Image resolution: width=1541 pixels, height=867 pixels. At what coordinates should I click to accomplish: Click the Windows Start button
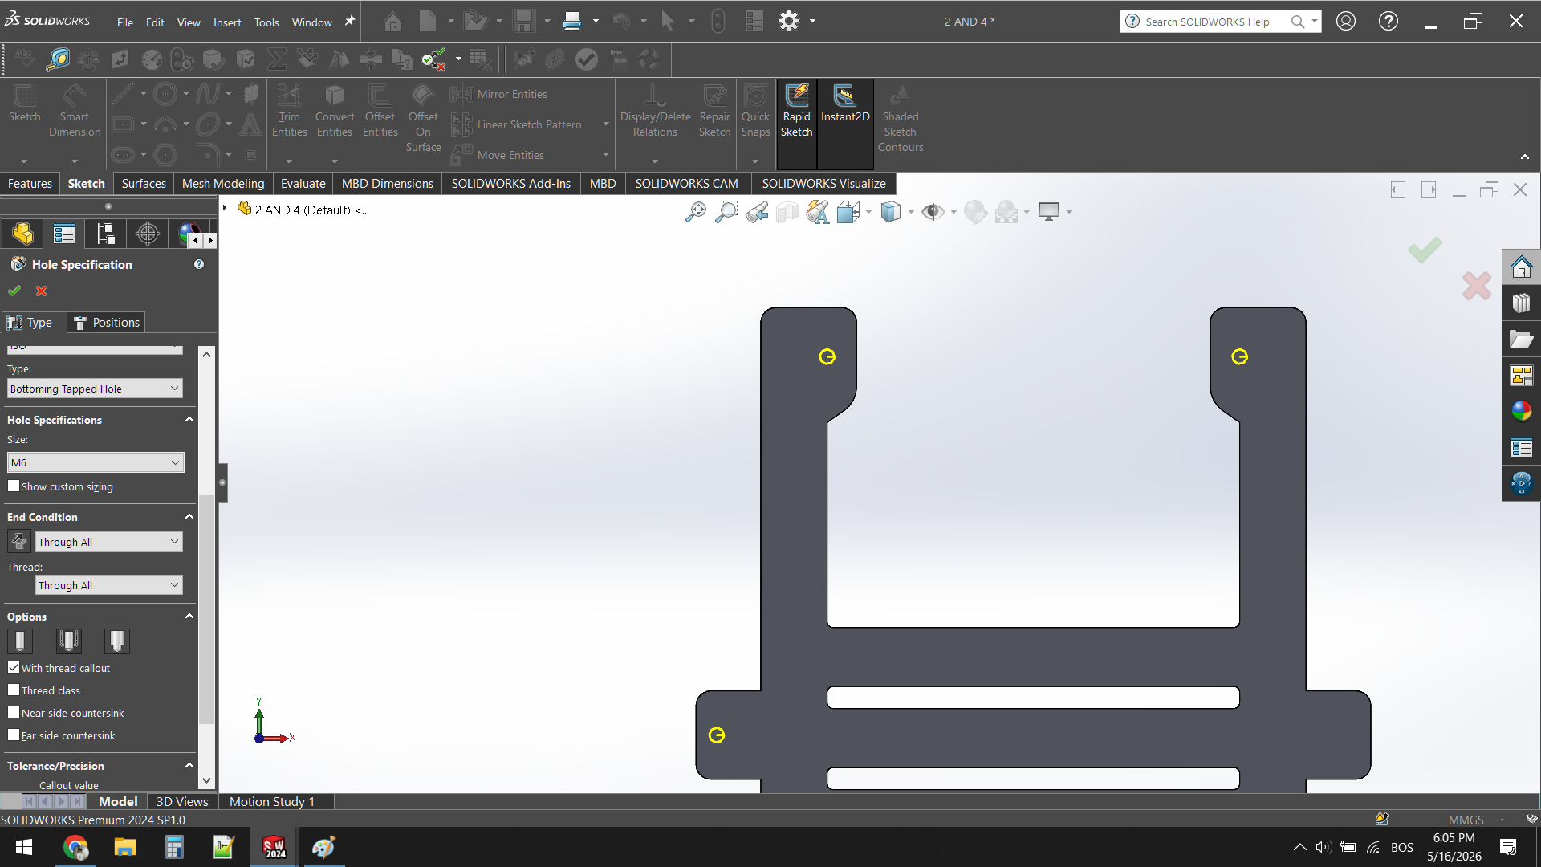click(x=24, y=848)
